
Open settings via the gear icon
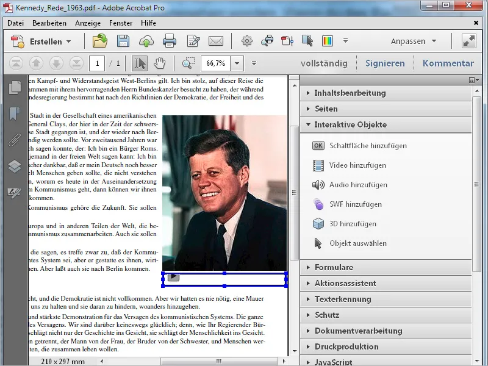pyautogui.click(x=247, y=41)
